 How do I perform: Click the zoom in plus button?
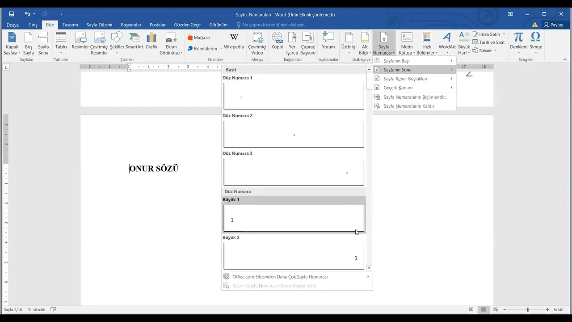point(547,309)
